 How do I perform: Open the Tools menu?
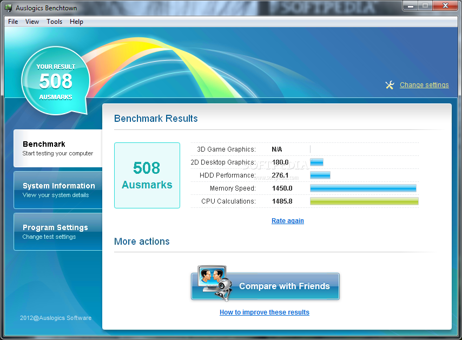[54, 22]
